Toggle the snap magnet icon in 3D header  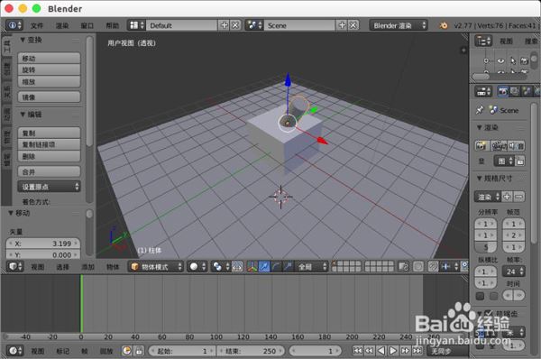click(x=434, y=266)
